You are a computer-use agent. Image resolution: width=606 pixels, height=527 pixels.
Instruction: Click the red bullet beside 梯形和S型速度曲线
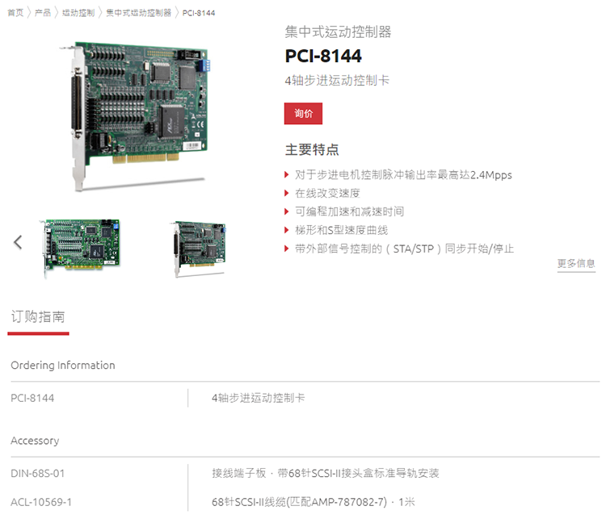point(286,230)
